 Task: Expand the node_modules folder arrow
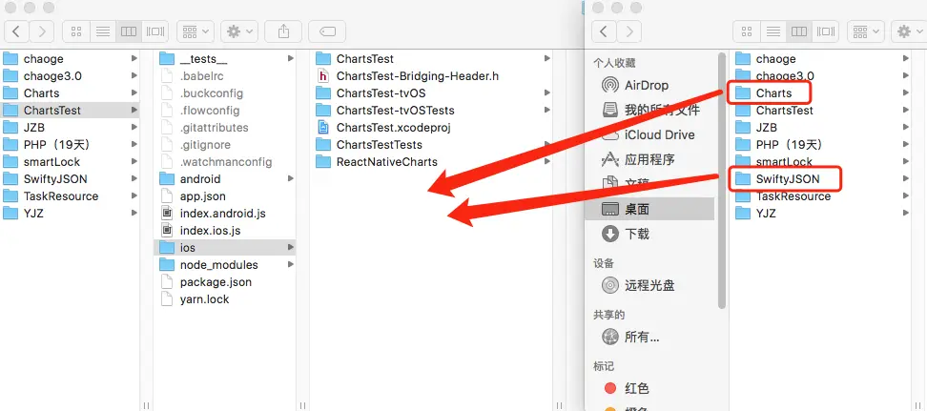tap(290, 265)
